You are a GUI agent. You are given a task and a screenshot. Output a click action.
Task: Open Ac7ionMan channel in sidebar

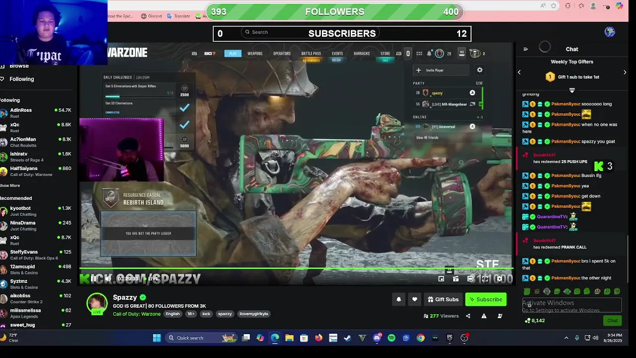(x=36, y=142)
